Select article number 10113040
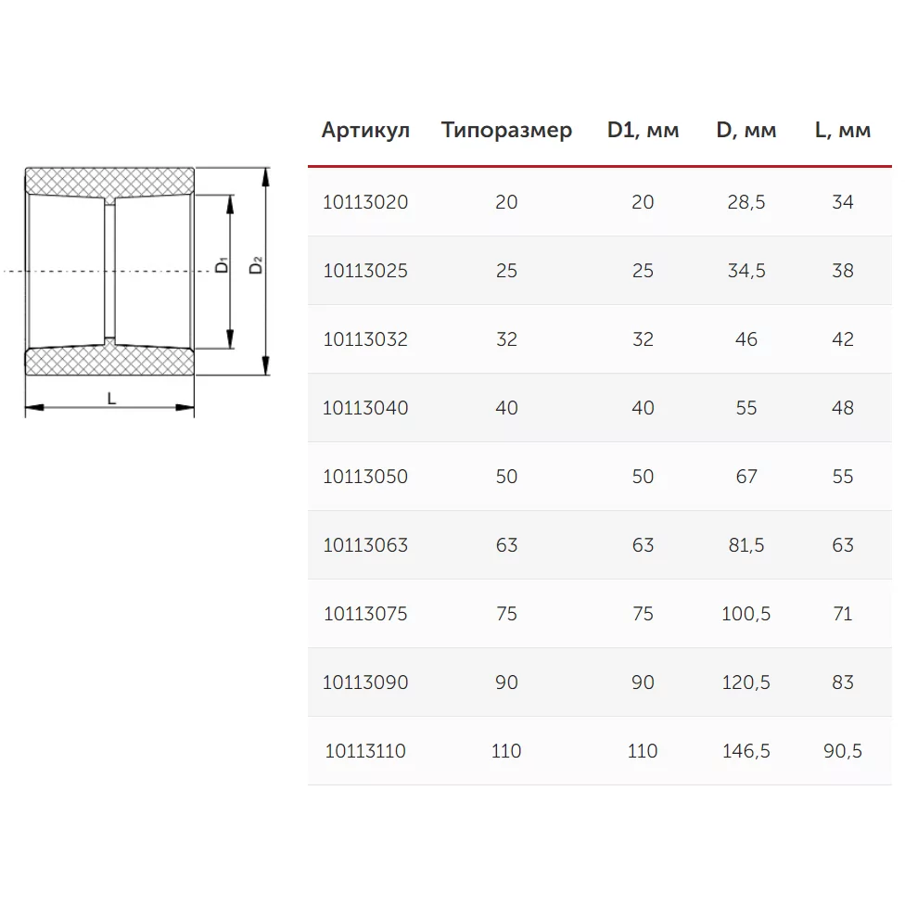 (x=365, y=408)
